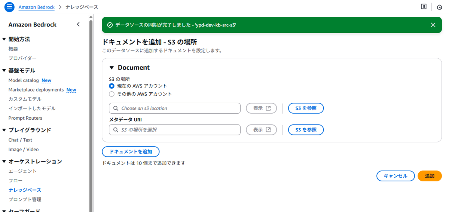Click search icon in metadata URI field
The width and height of the screenshot is (449, 212).
coord(115,130)
